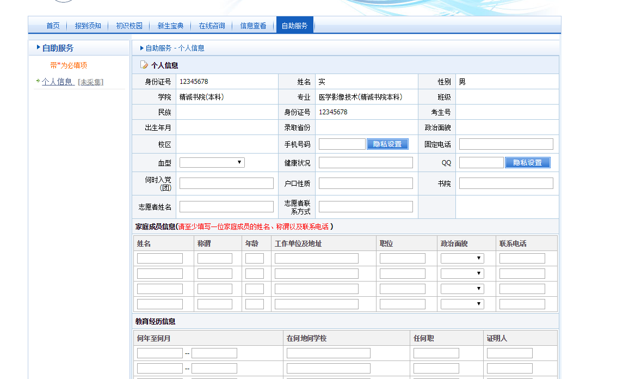The height and width of the screenshot is (379, 623).
Task: Click the breadcrumb arrow before 自助服务 - 个人信息
Action: [142, 48]
